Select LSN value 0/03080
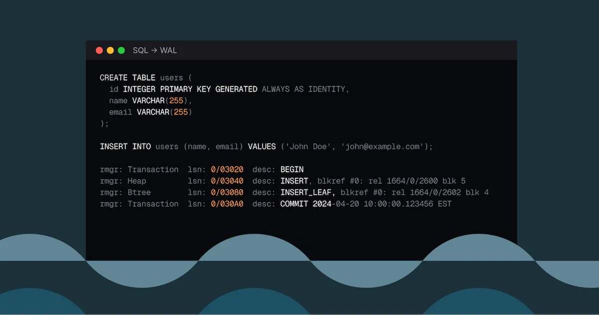Image resolution: width=599 pixels, height=315 pixels. [x=227, y=192]
